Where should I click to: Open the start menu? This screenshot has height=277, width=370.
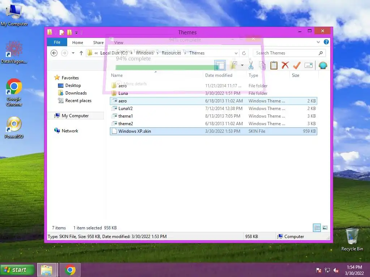click(17, 270)
